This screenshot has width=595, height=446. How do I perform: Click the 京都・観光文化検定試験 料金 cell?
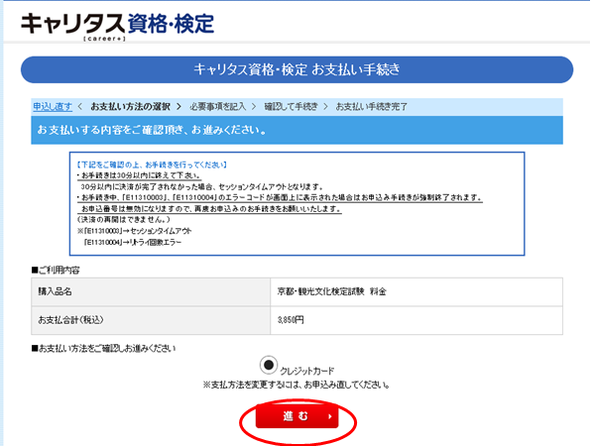pyautogui.click(x=416, y=291)
